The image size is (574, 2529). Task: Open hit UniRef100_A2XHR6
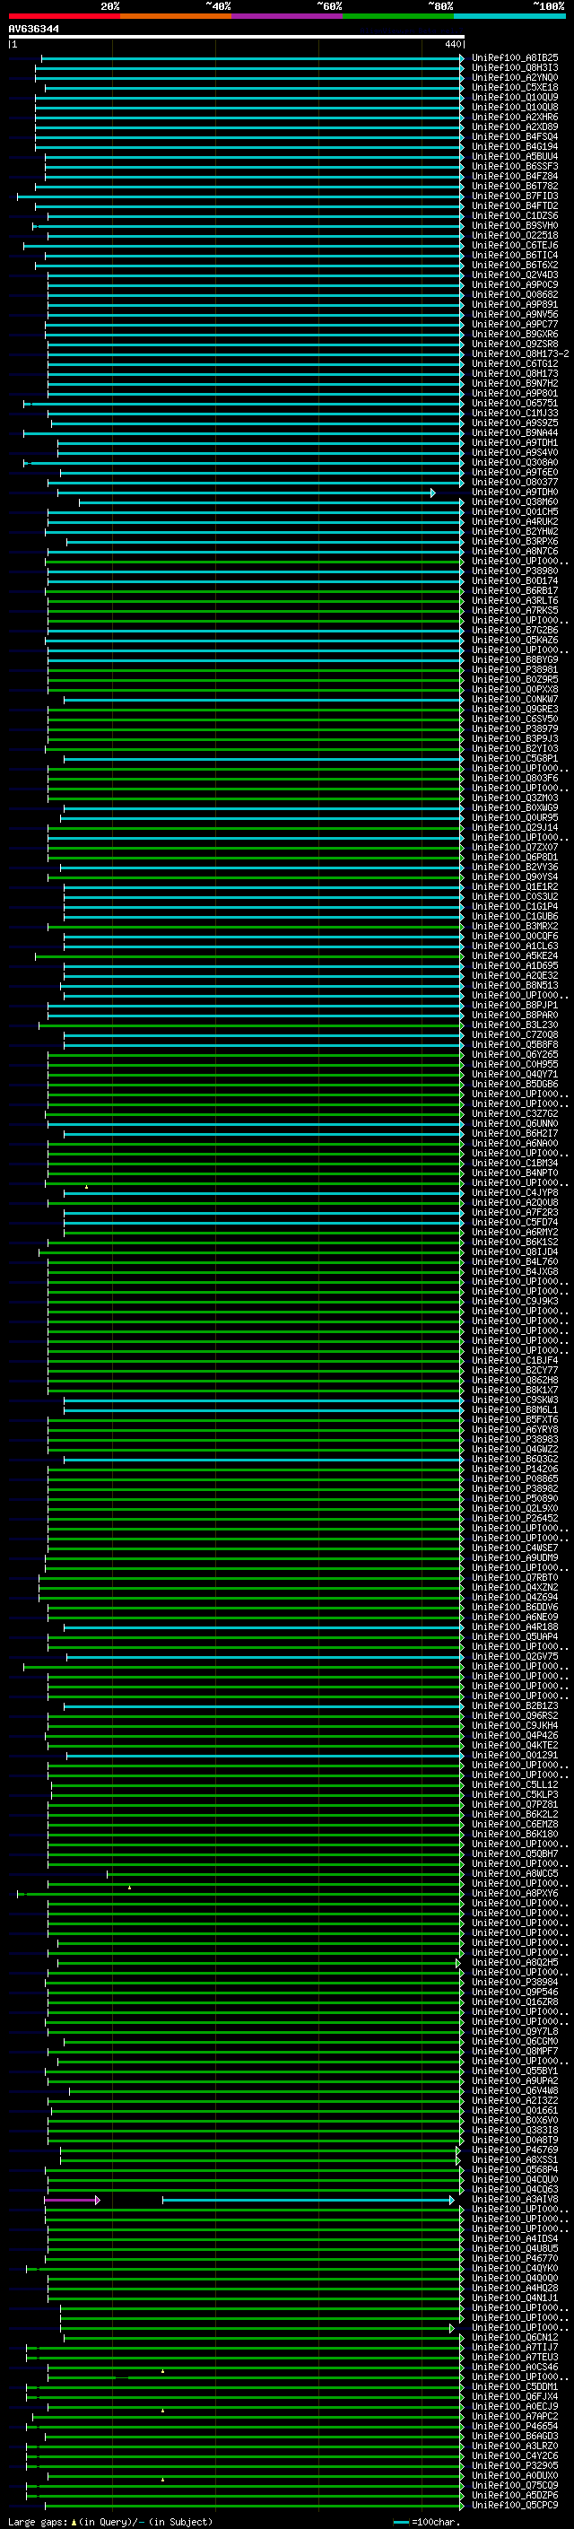click(514, 117)
